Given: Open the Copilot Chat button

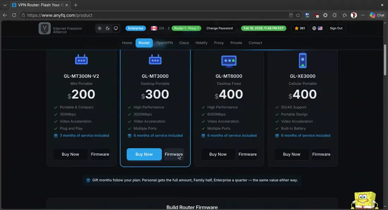Looking at the screenshot, I should click(x=377, y=15).
